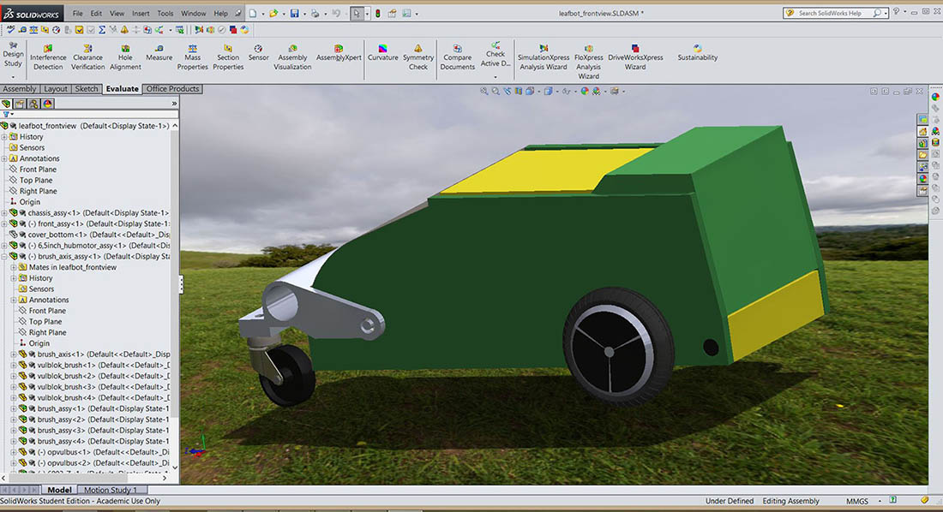Viewport: 943px width, 512px height.
Task: Click the rear black wheel of the model
Action: point(617,346)
